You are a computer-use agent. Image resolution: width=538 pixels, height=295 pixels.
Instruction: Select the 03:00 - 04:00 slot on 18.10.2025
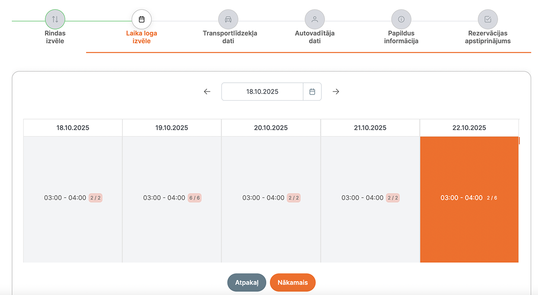[x=73, y=198]
